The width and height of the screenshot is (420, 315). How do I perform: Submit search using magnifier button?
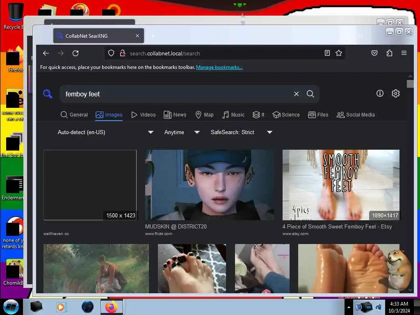point(310,94)
